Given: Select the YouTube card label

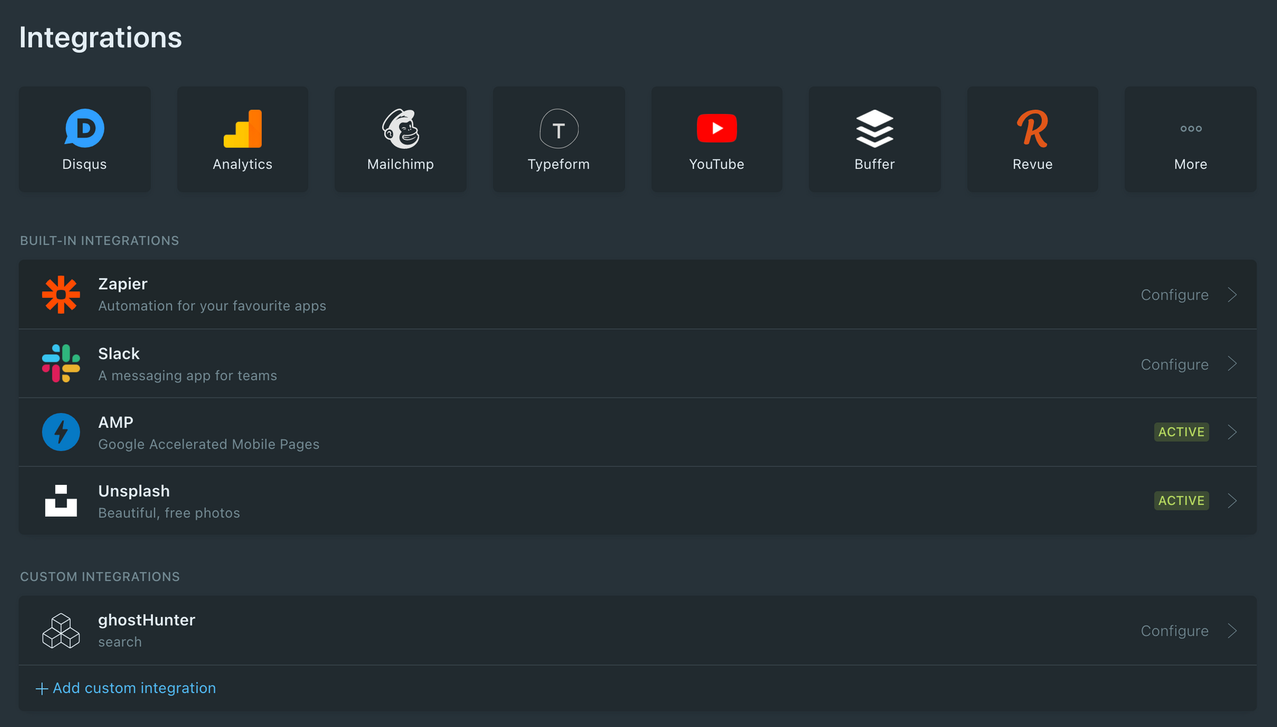Looking at the screenshot, I should [716, 164].
